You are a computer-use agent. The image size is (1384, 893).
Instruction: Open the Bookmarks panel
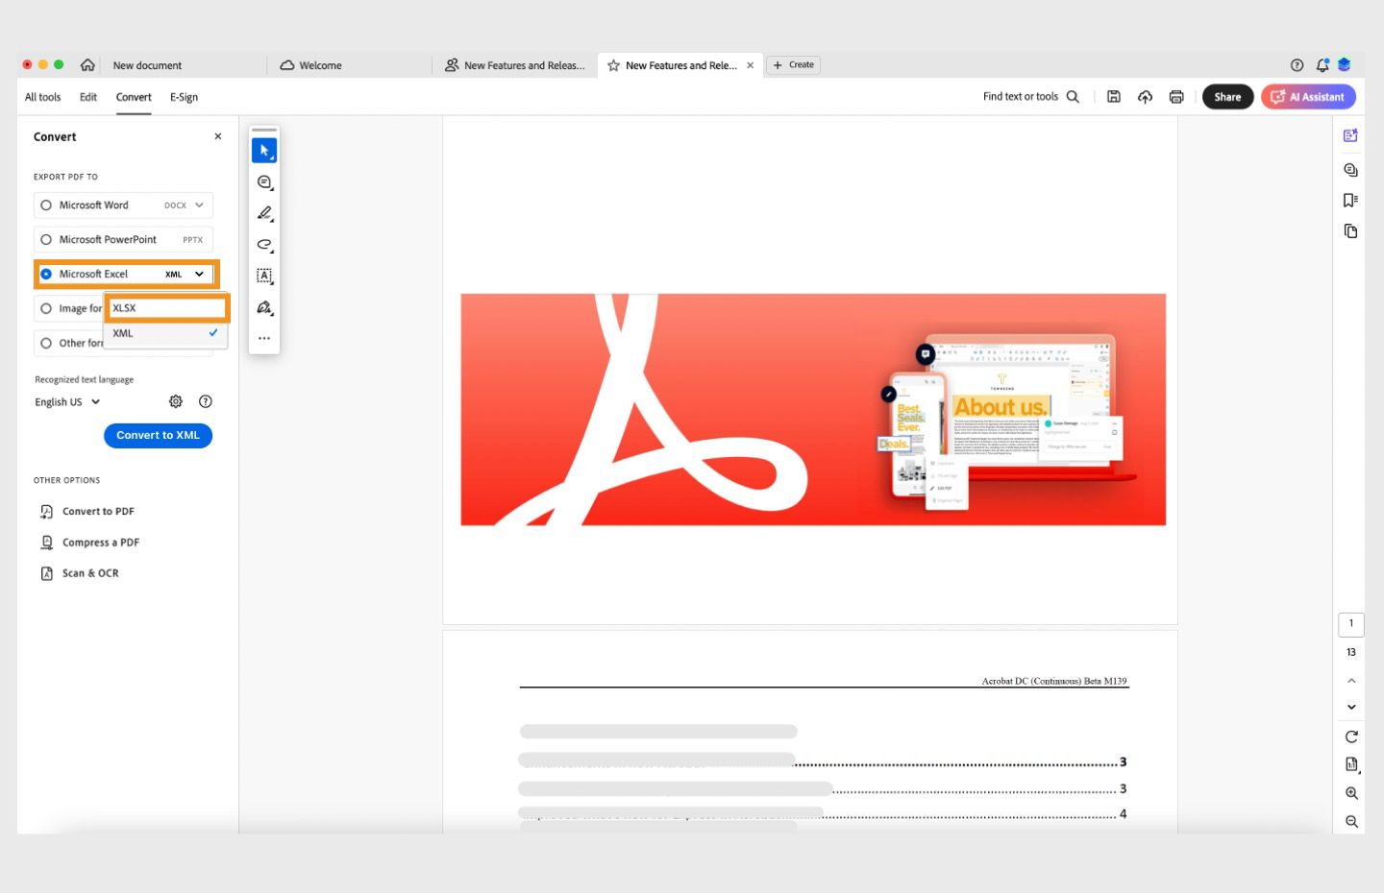[1350, 200]
